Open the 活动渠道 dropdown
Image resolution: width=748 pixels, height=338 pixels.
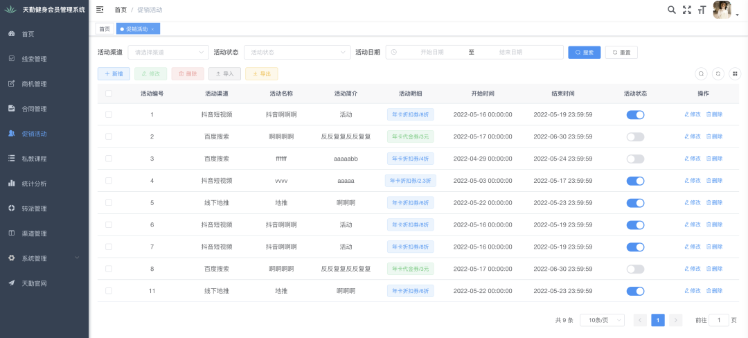pyautogui.click(x=168, y=52)
